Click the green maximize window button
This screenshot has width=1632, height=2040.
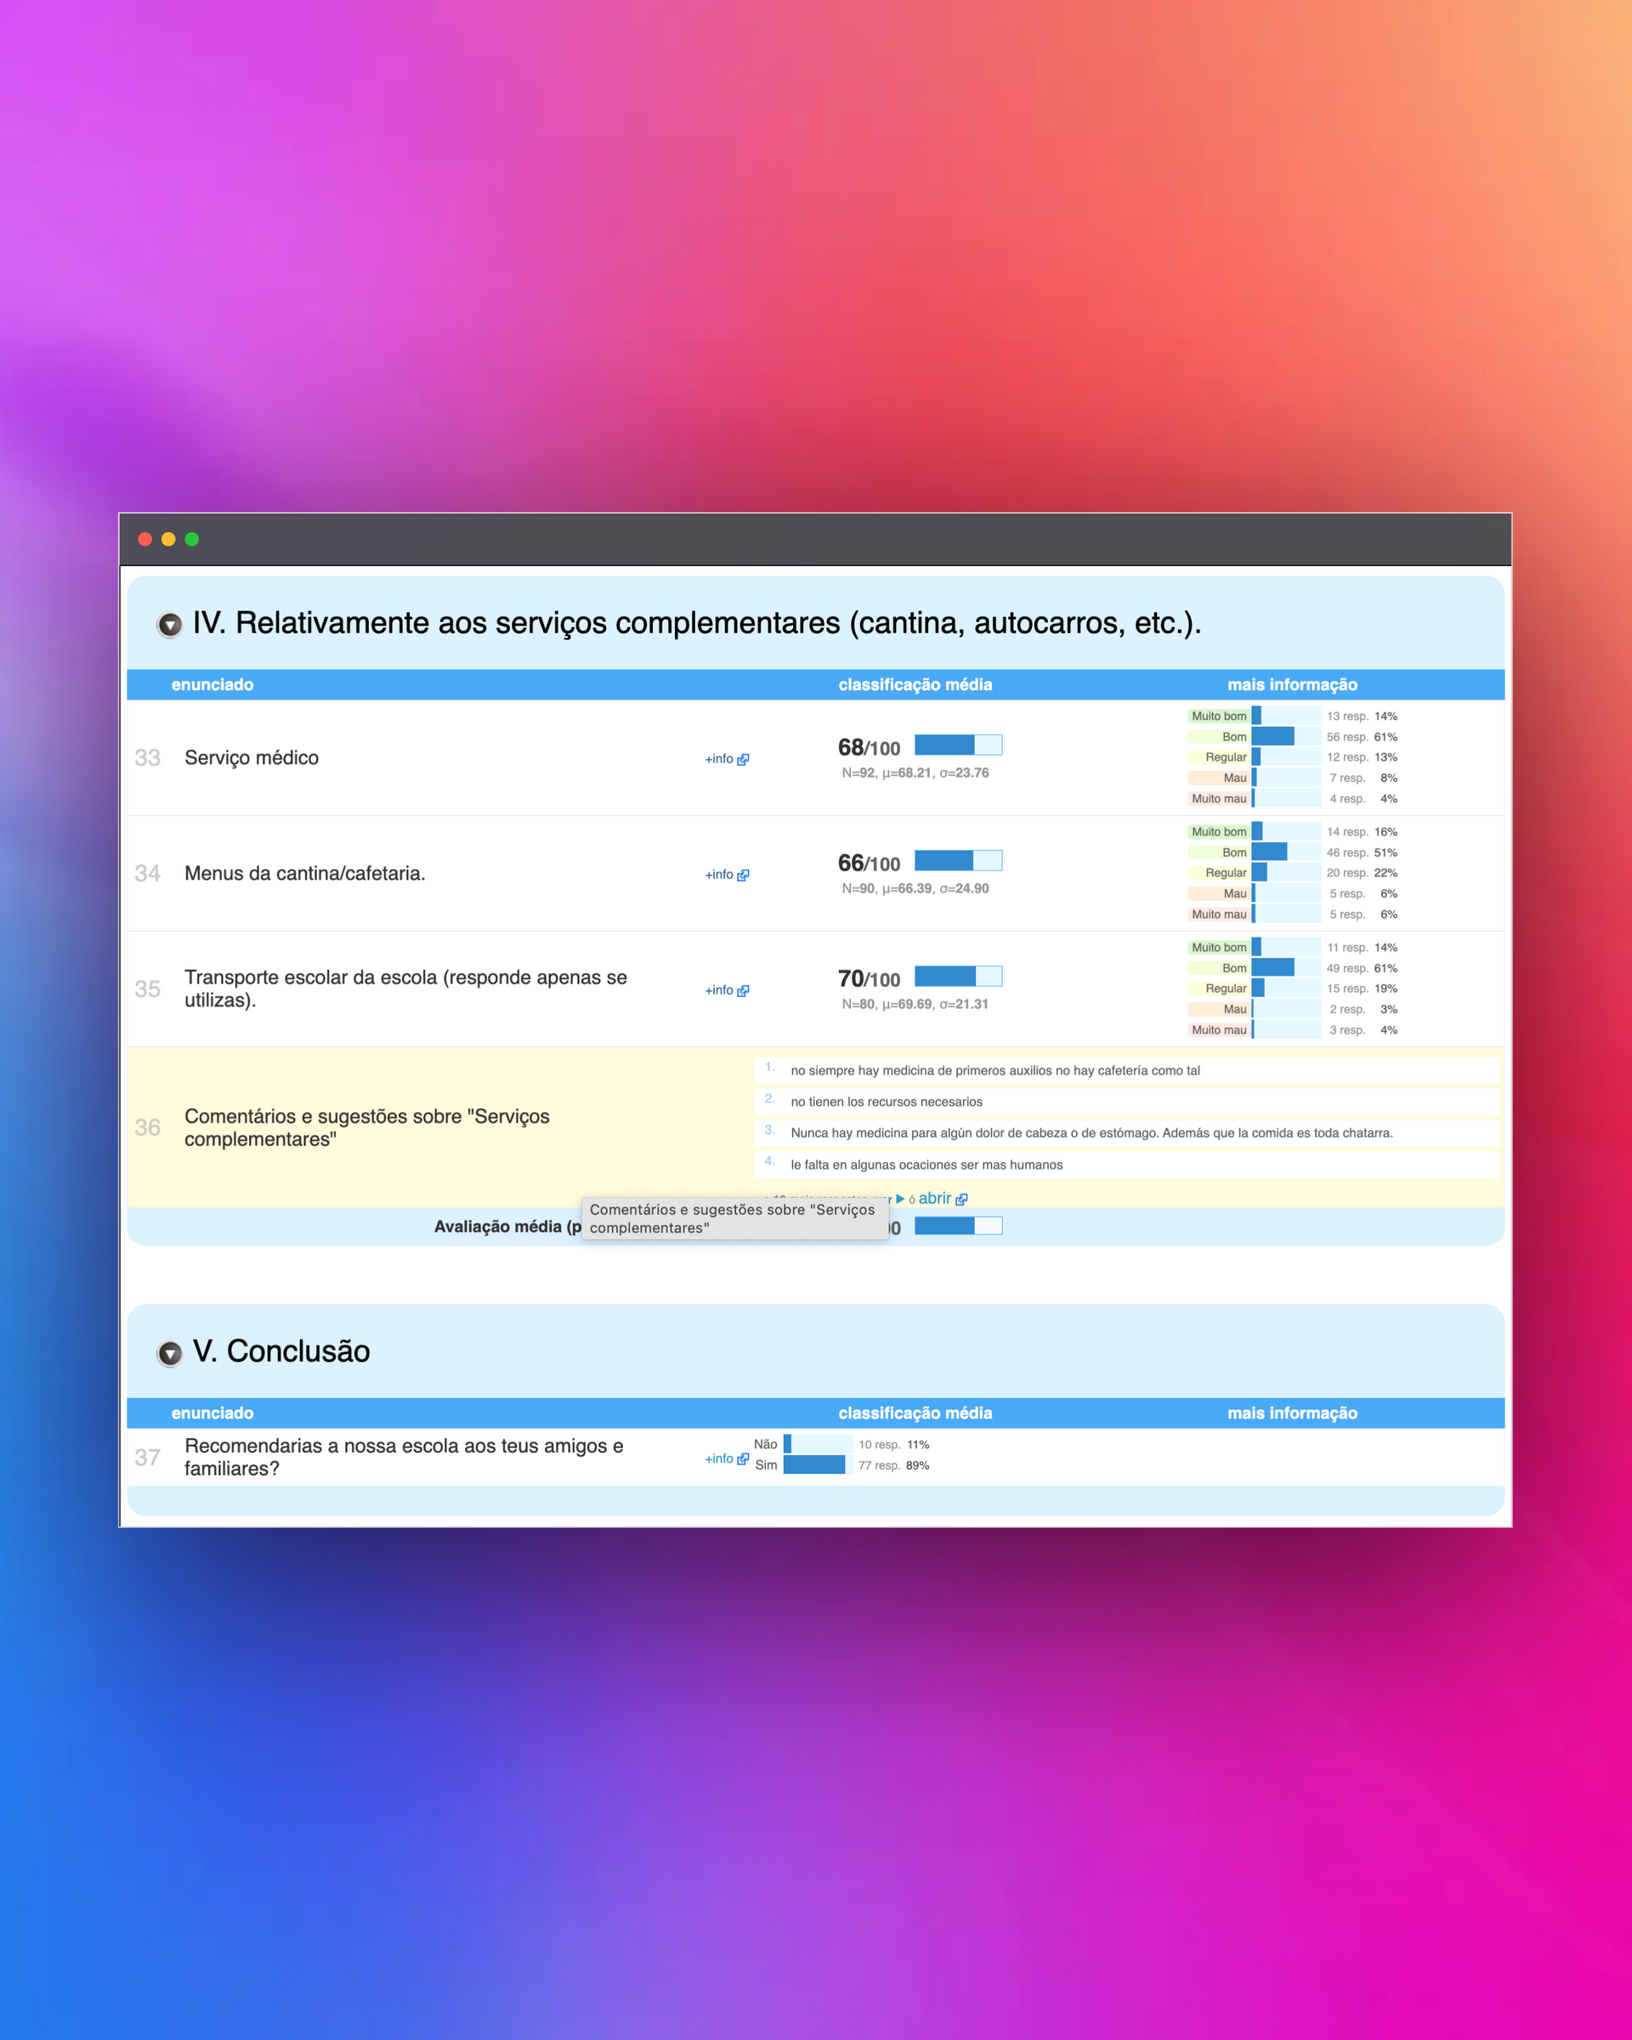tap(192, 540)
